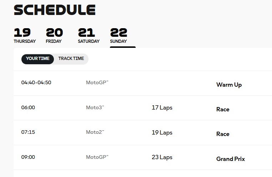Viewport: 272px width, 177px height.
Task: Click the MotoGP Warm Up session title
Action: coord(229,85)
